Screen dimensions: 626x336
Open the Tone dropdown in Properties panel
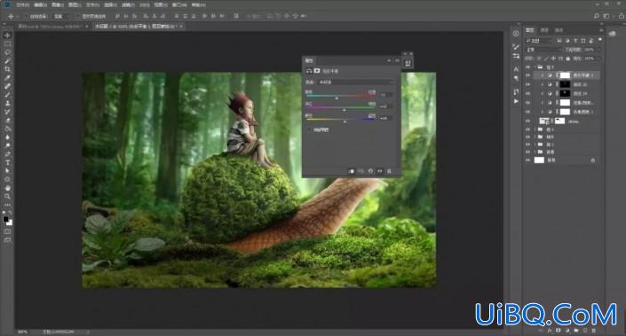click(x=355, y=82)
